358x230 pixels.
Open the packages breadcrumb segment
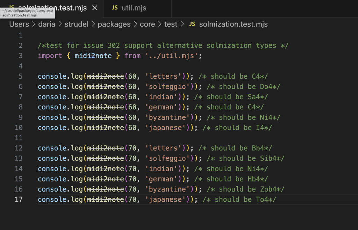(x=114, y=24)
